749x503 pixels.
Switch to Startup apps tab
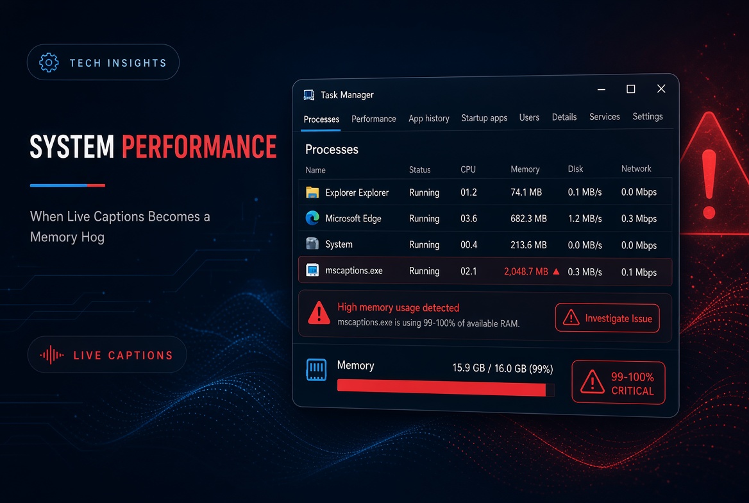tap(484, 117)
